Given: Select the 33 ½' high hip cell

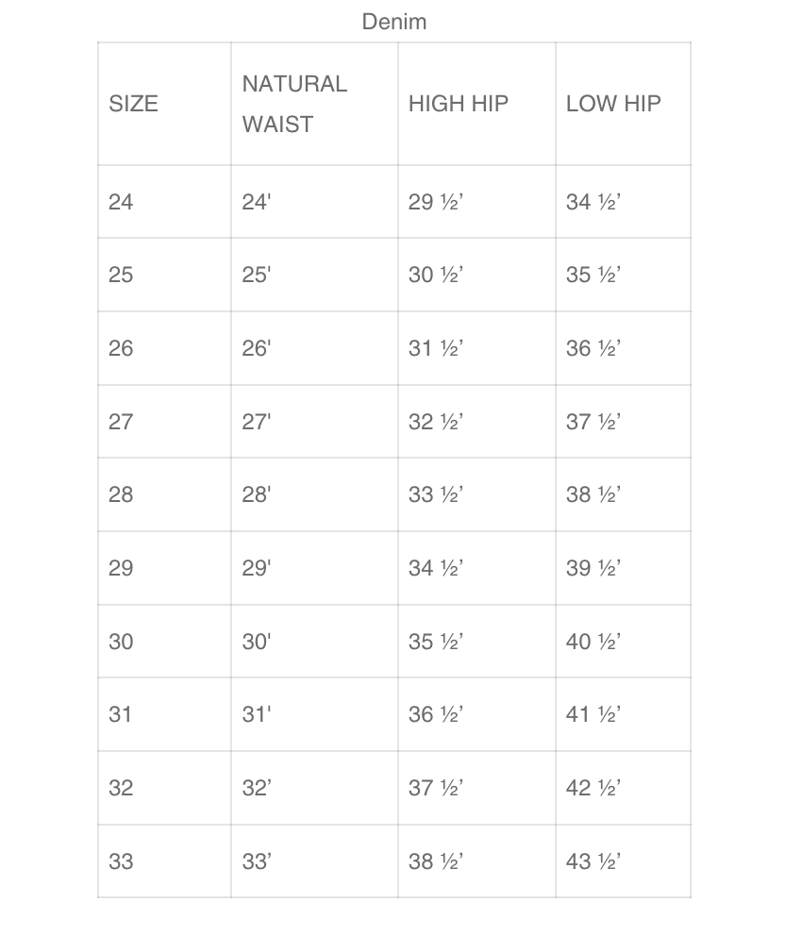Looking at the screenshot, I should pyautogui.click(x=435, y=494).
